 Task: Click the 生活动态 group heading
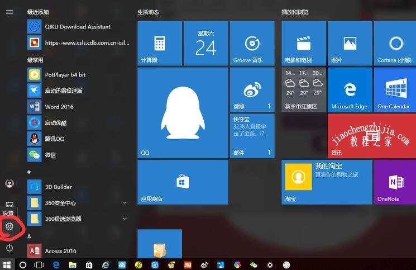148,12
